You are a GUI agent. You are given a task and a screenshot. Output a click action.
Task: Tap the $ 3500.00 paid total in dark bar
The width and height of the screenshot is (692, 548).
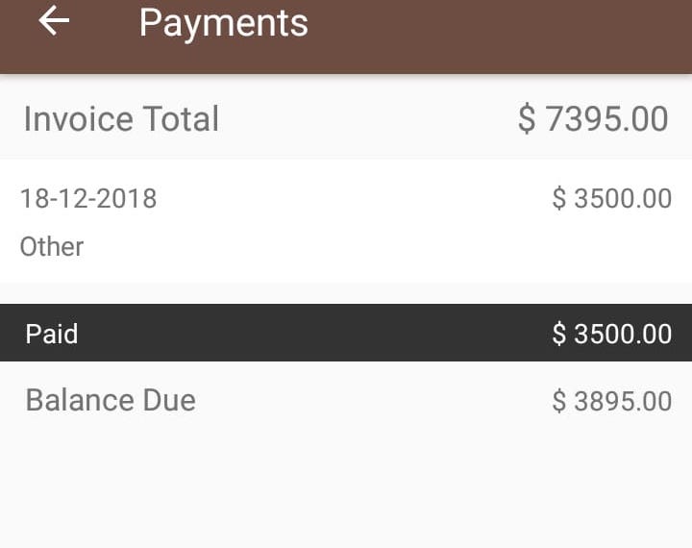(611, 335)
